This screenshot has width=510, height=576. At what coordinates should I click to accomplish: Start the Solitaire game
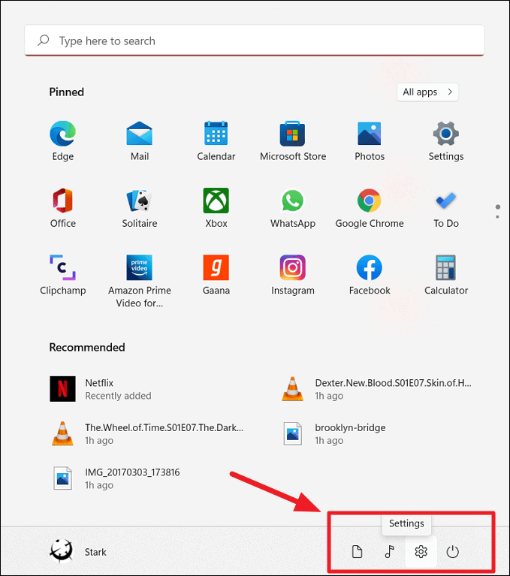pos(139,208)
